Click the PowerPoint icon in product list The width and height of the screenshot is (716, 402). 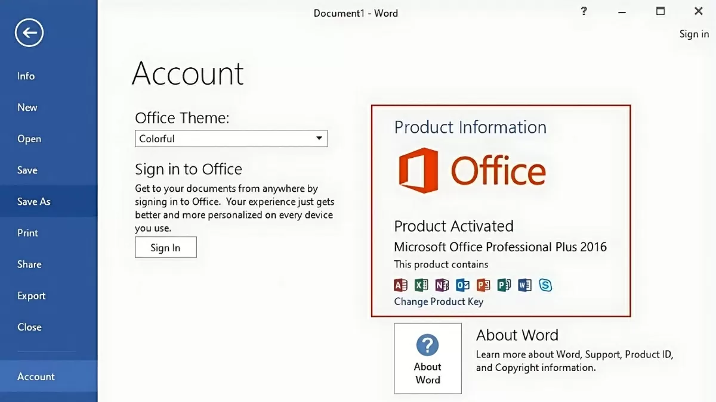[x=483, y=285]
